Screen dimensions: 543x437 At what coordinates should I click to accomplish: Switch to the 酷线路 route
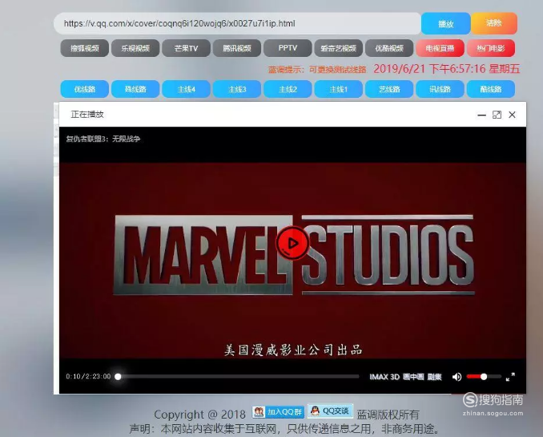[x=491, y=89]
